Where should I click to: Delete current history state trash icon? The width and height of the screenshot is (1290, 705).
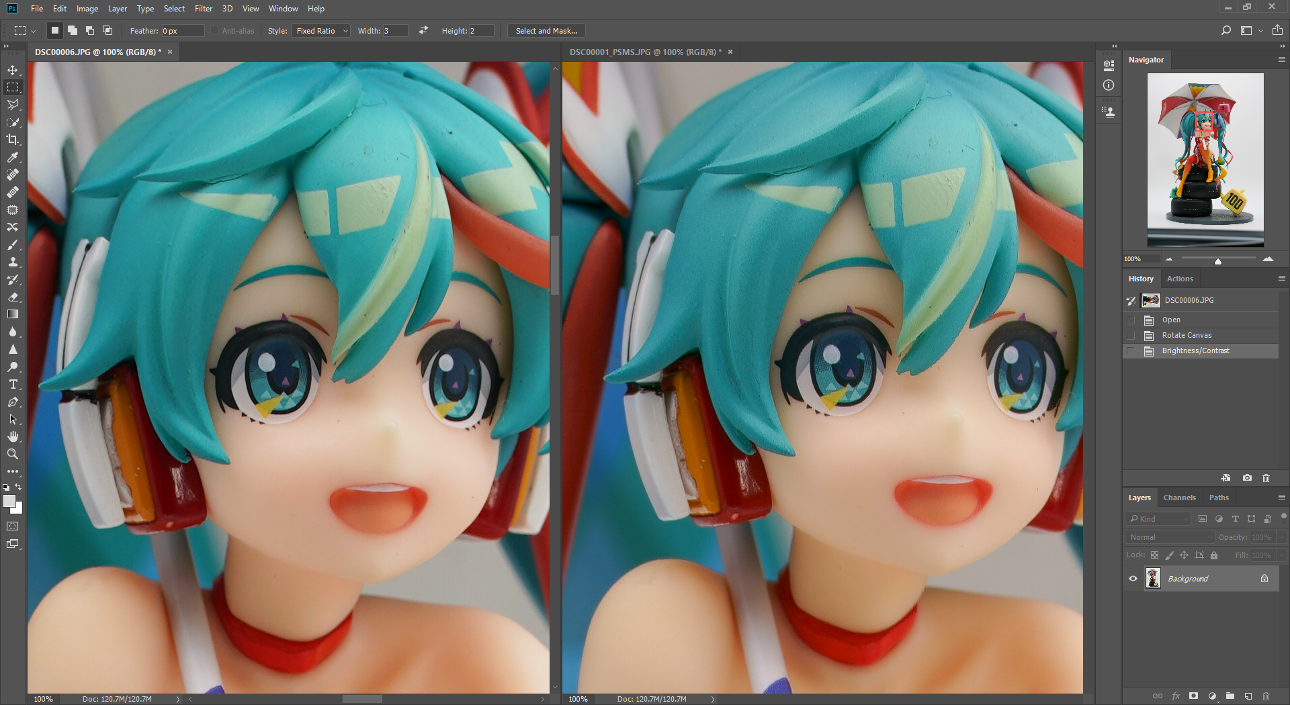pyautogui.click(x=1266, y=478)
